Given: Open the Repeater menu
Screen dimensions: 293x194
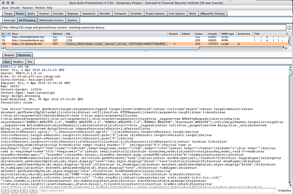Looking at the screenshot, I should pyautogui.click(x=28, y=8).
